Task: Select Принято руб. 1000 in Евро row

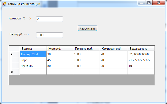Action: coord(86,60)
